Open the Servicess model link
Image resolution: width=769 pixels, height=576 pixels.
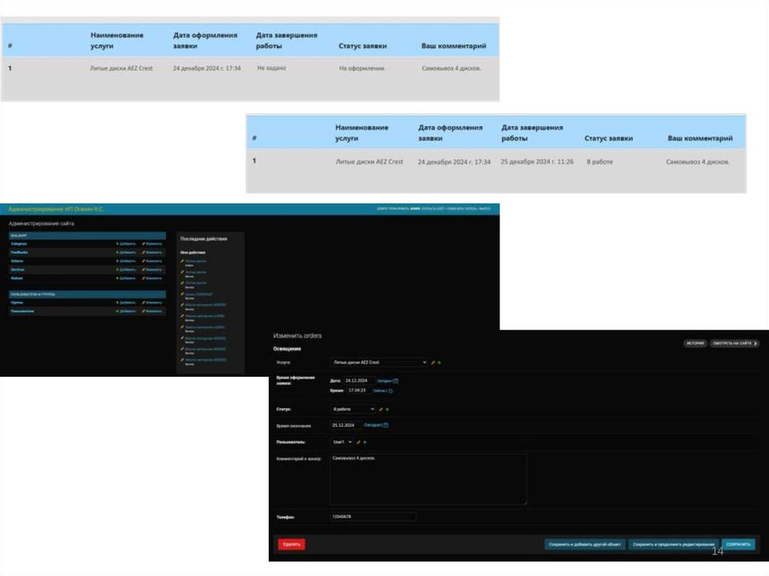18,270
